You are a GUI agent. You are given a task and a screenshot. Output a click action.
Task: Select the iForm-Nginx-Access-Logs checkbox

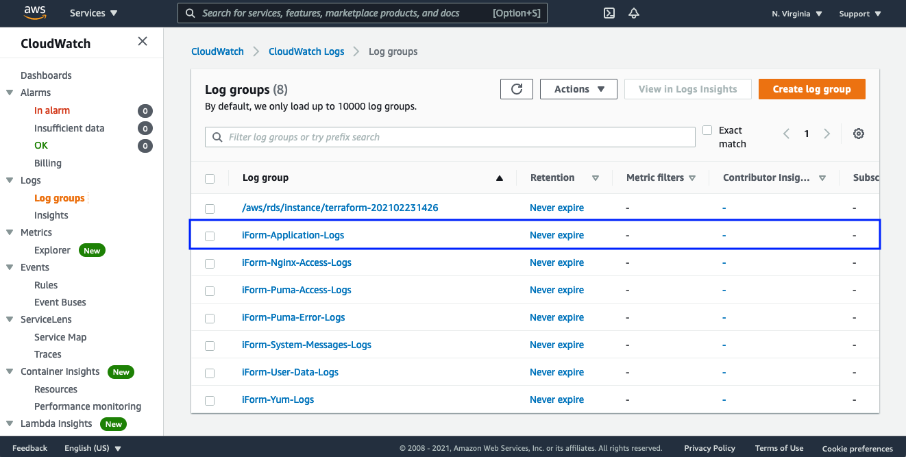point(210,263)
